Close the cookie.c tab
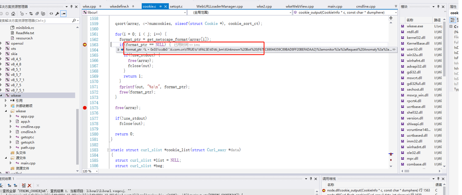The height and width of the screenshot is (195, 462). [x=165, y=6]
